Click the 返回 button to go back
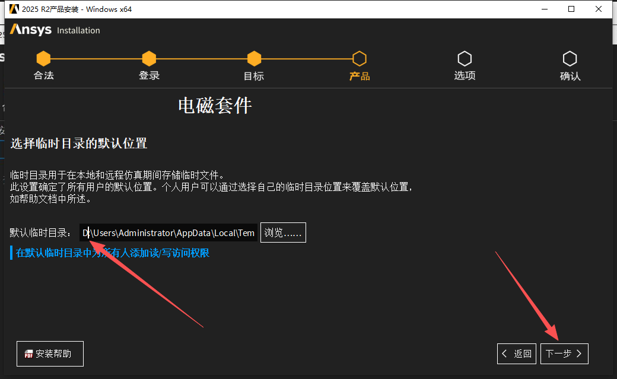The image size is (617, 379). click(x=516, y=353)
